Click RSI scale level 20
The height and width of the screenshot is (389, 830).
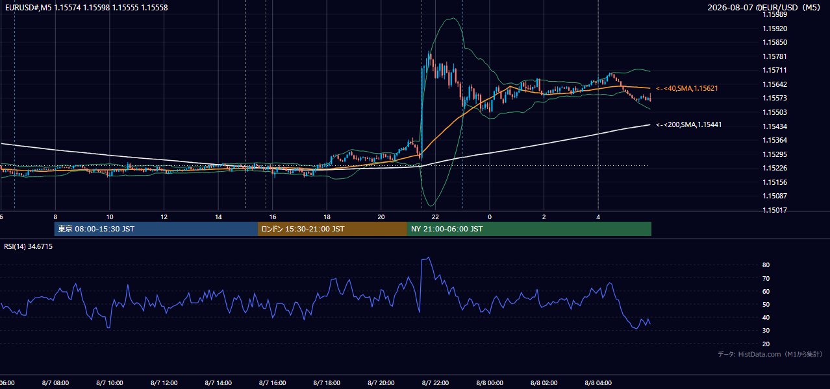[x=766, y=344]
